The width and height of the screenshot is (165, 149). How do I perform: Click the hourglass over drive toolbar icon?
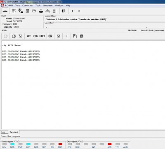click(x=41, y=11)
